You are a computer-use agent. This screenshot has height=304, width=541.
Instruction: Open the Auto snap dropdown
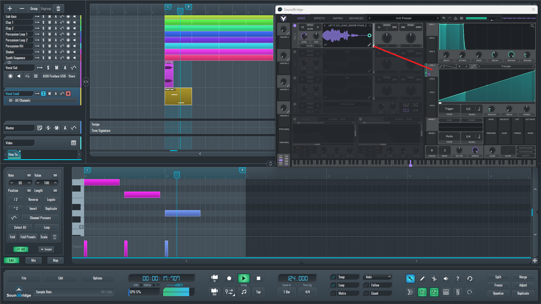(378, 277)
